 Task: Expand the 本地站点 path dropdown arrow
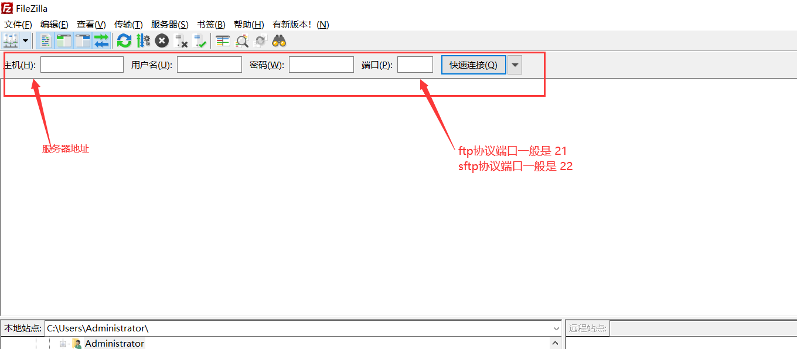556,328
